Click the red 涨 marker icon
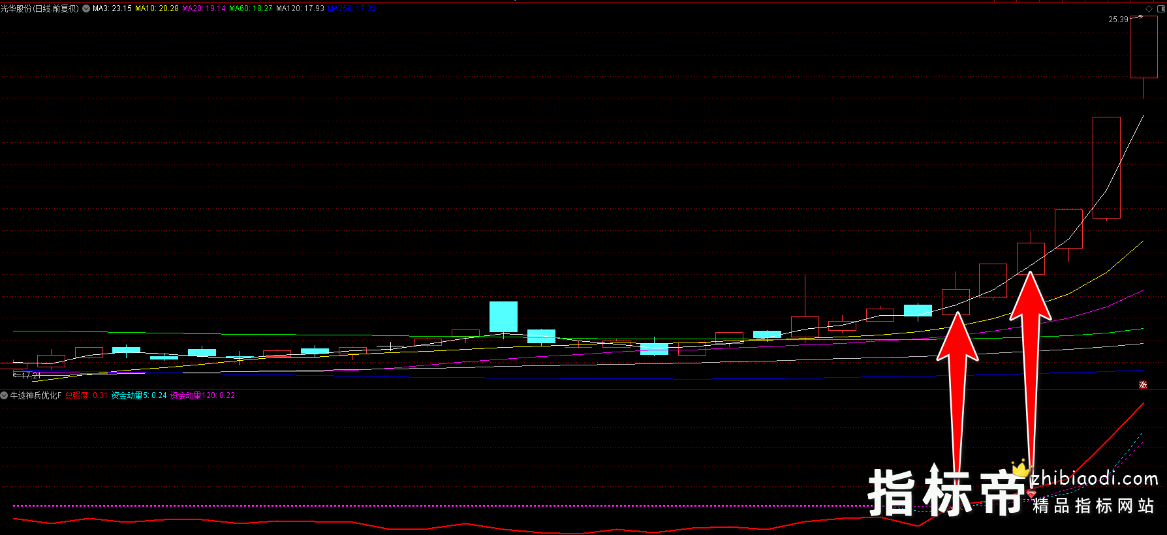Screen dimensions: 1167x535 1143,385
